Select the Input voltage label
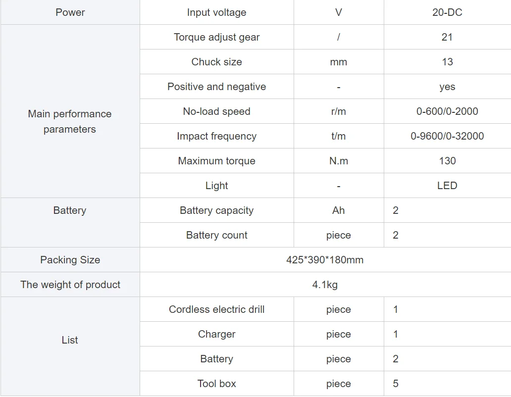Viewport: 511px width, 397px height. tap(216, 12)
